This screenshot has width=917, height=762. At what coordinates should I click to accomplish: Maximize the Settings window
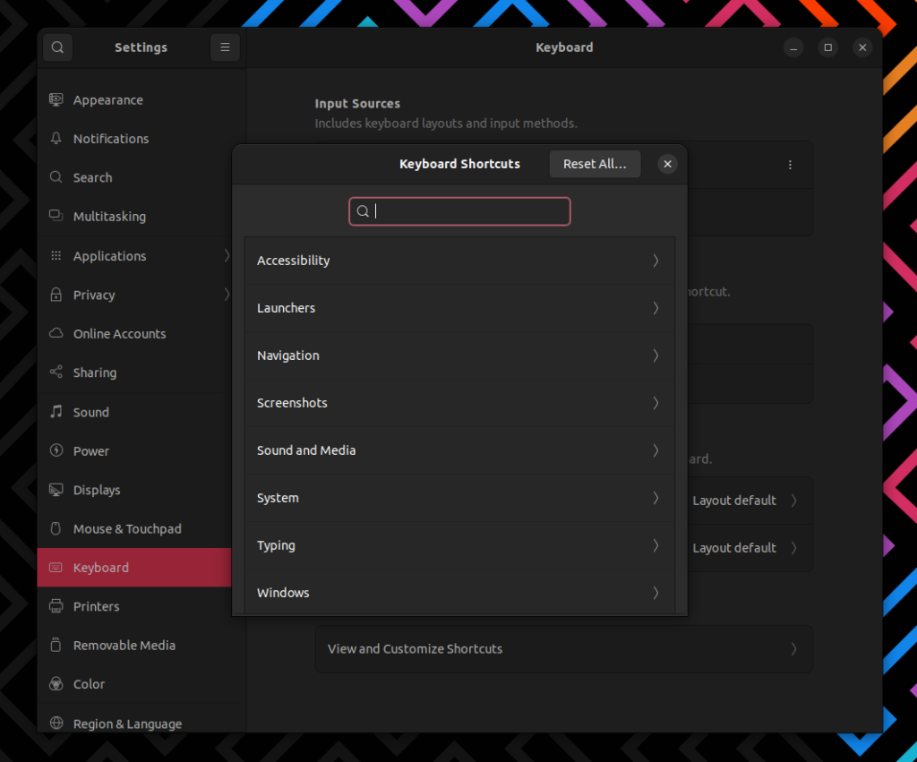tap(828, 47)
